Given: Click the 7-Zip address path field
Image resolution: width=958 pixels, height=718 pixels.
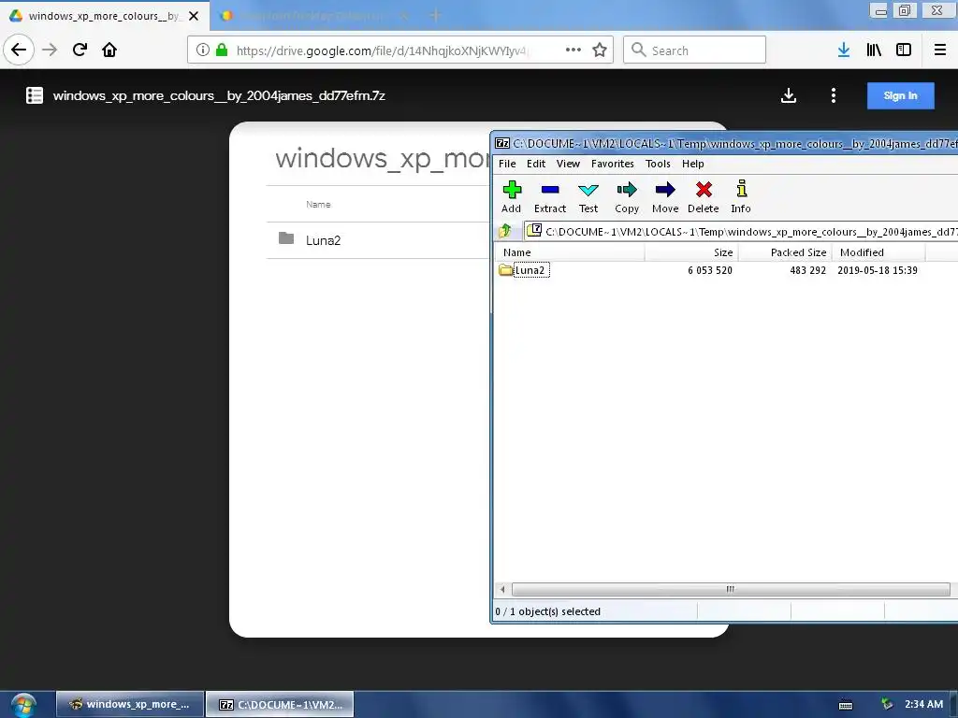Looking at the screenshot, I should (x=742, y=232).
